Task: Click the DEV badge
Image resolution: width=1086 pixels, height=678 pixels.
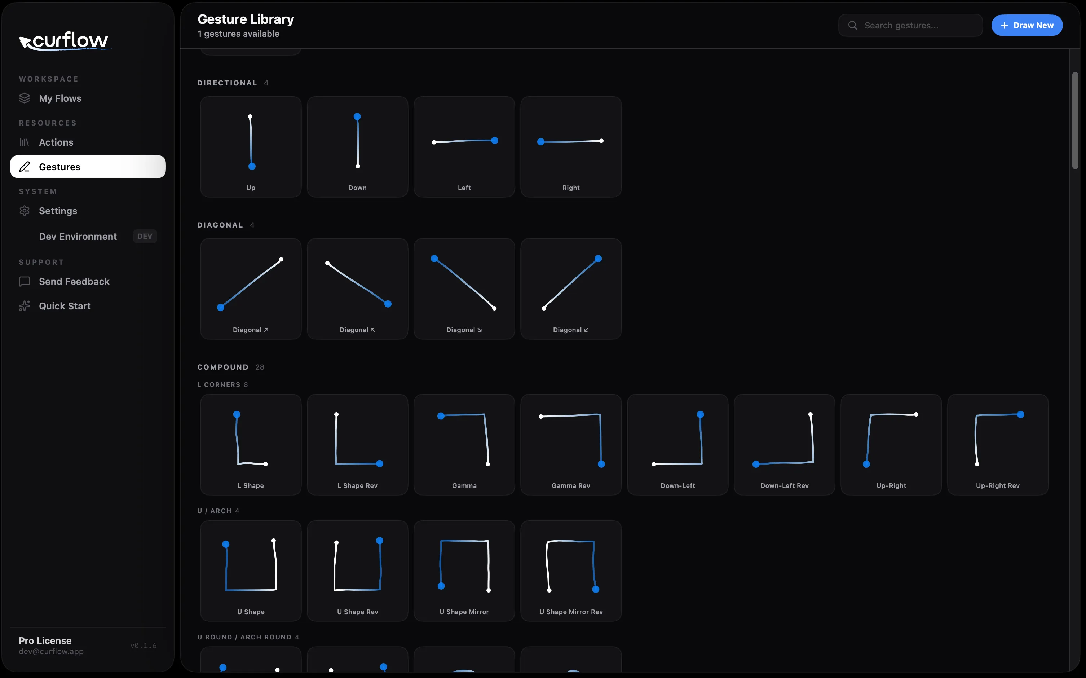Action: point(145,236)
